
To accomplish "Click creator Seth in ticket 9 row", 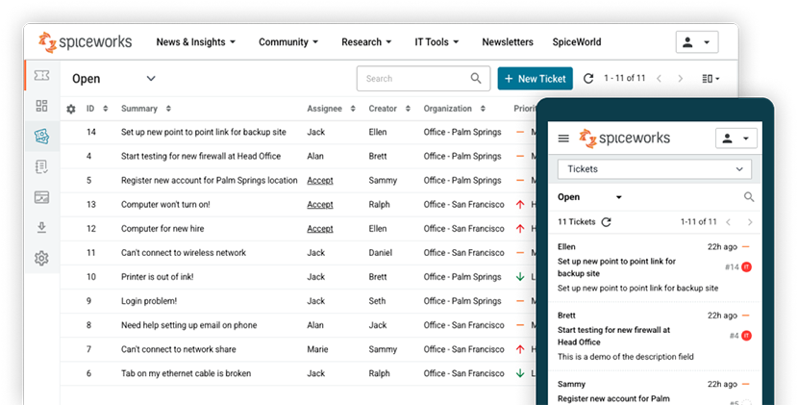I will pyautogui.click(x=377, y=301).
